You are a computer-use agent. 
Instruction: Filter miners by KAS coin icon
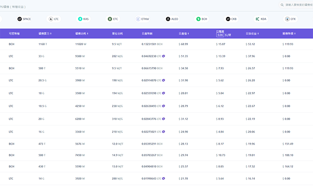coord(80,19)
